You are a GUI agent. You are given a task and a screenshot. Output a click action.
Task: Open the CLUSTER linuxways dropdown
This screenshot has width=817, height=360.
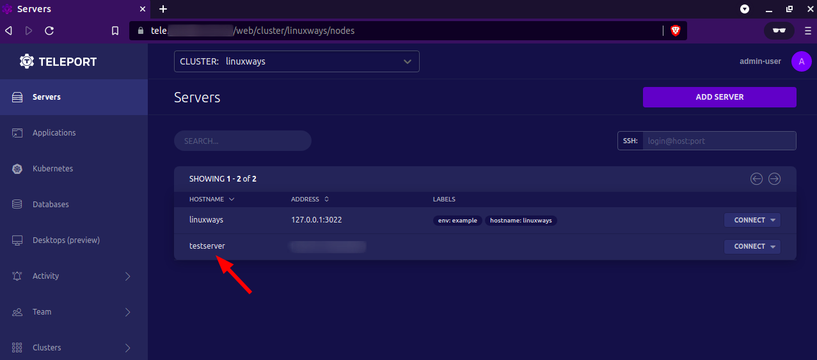click(297, 61)
